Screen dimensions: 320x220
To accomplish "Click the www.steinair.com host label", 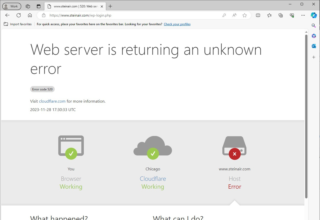I will 235,169.
